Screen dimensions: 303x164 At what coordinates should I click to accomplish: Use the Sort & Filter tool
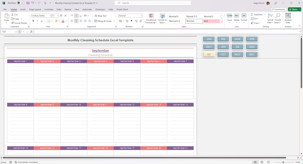(x=270, y=19)
